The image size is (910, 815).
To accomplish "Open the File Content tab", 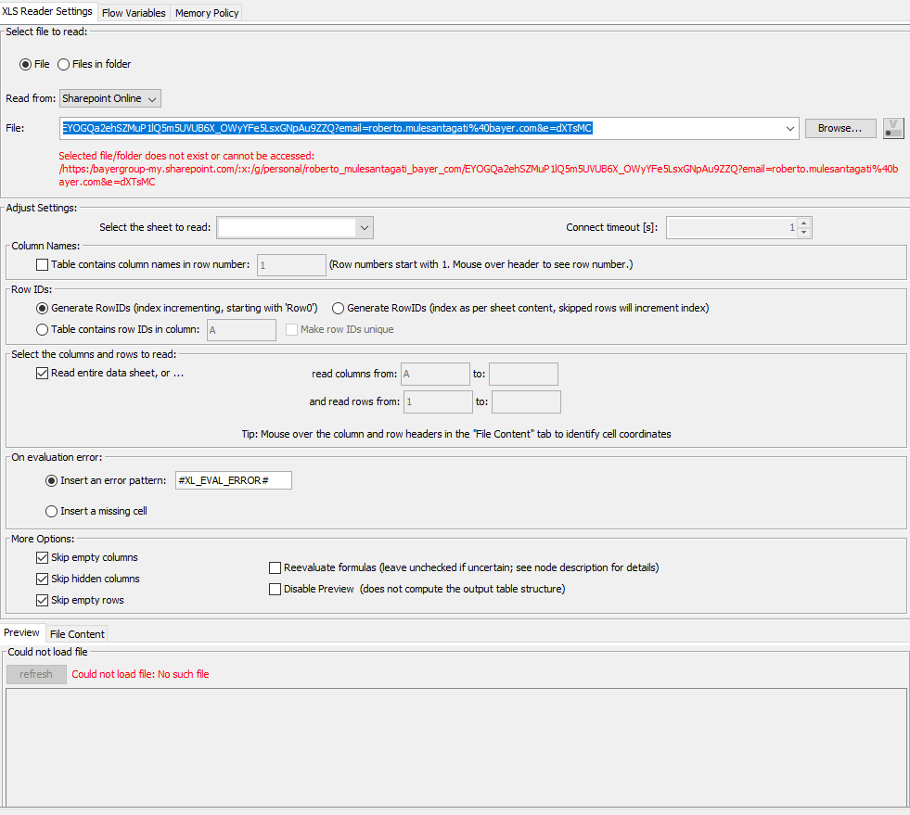I will click(x=77, y=634).
